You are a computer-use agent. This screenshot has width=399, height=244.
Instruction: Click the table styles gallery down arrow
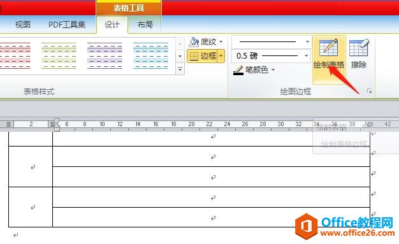tap(180, 56)
